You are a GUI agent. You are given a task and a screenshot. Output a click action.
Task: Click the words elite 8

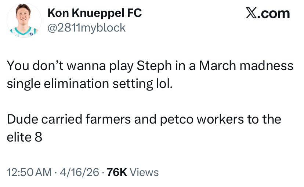tap(25, 137)
